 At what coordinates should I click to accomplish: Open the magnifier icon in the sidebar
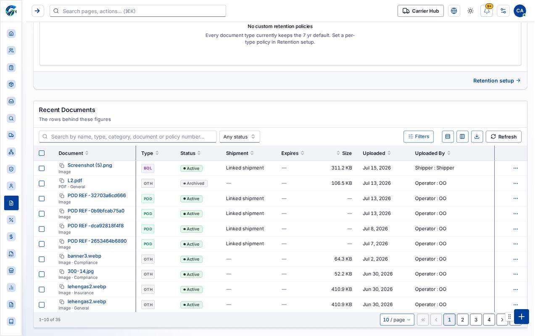pos(11,118)
